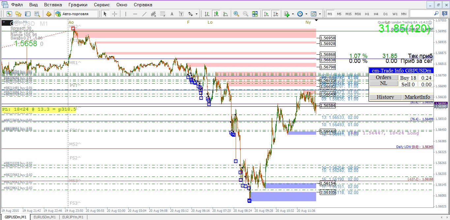Open the Справка menu
Viewport: 450px width, 220px height.
[143, 5]
